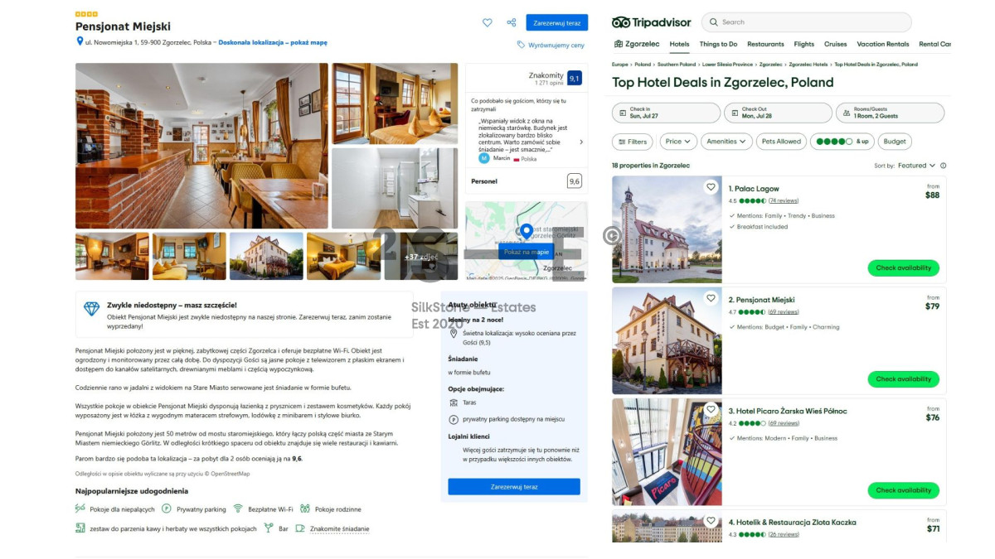Save Pensjonat Miejski with the heart icon
Image resolution: width=995 pixels, height=559 pixels.
(x=488, y=23)
